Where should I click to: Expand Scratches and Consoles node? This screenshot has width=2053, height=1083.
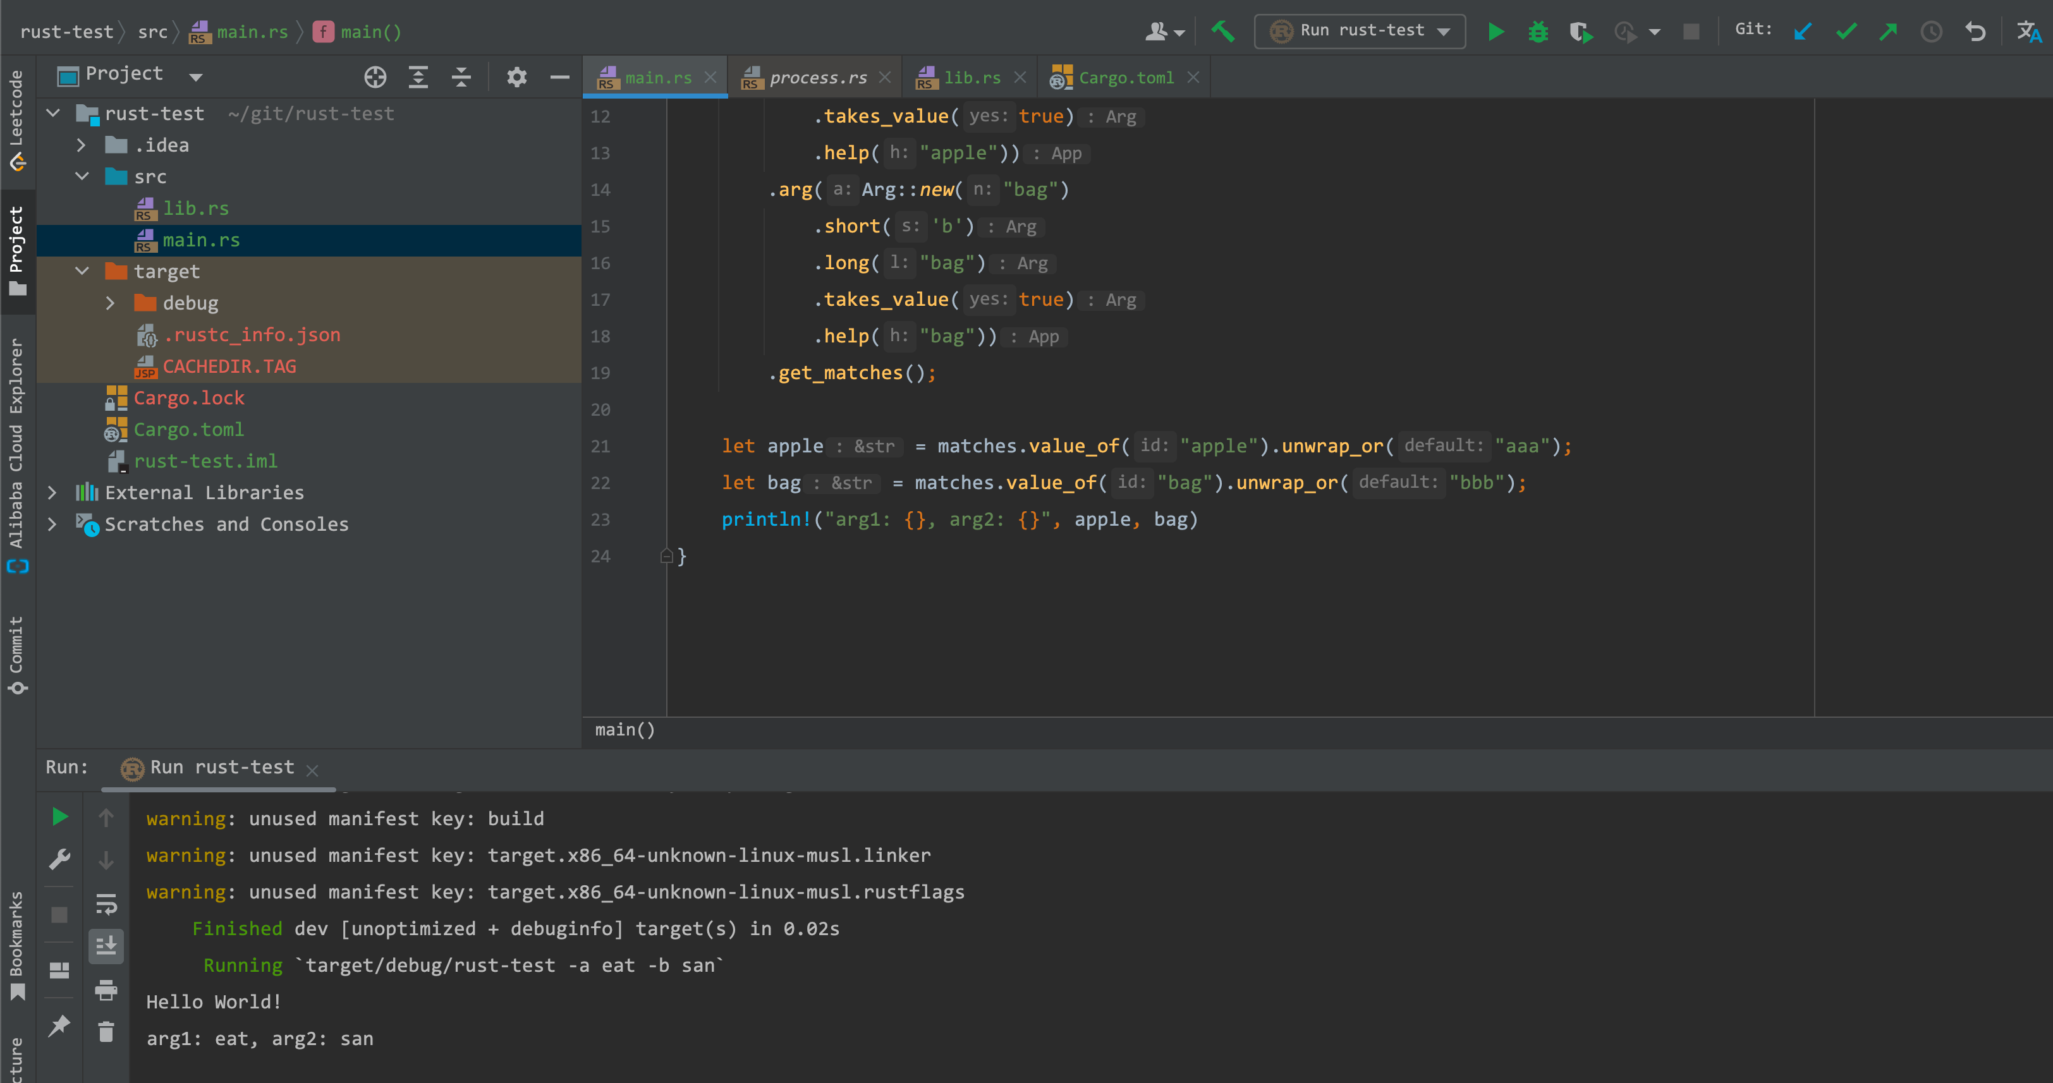[52, 524]
